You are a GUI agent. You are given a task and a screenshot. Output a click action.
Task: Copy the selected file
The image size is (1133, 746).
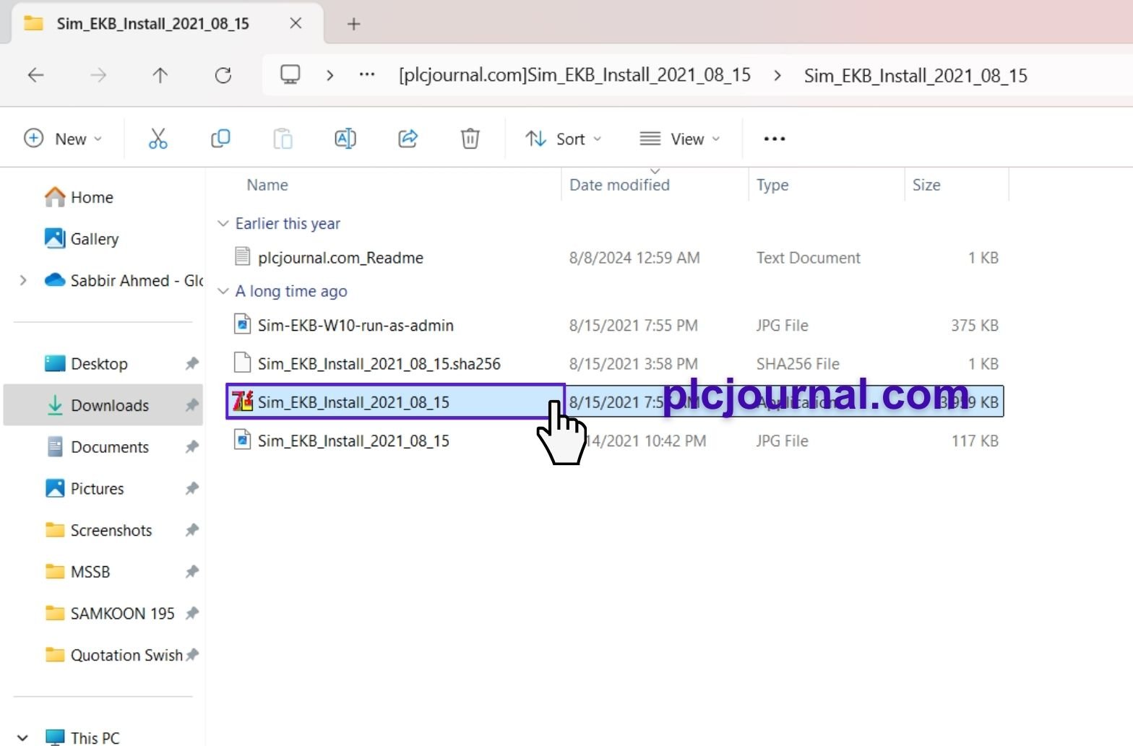[220, 138]
